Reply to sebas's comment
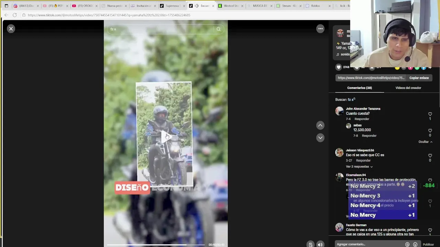This screenshot has height=247, width=440. (x=369, y=136)
